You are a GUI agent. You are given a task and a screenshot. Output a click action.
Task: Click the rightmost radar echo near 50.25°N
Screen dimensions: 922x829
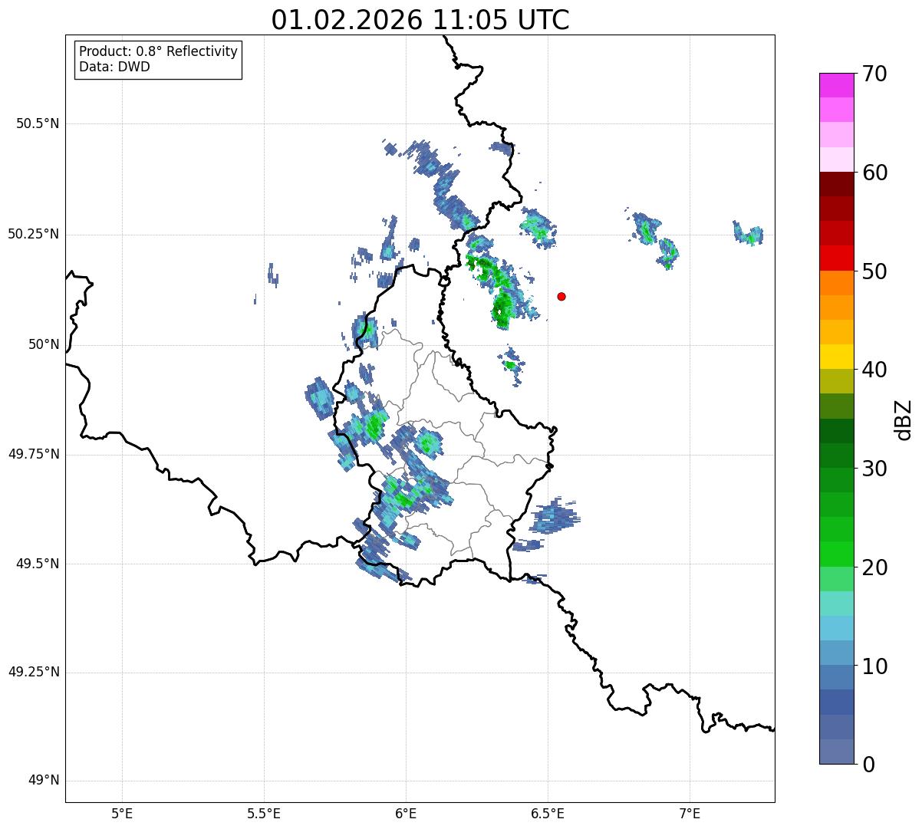pyautogui.click(x=748, y=234)
